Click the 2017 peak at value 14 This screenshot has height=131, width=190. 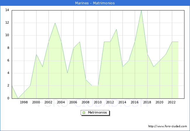tap(141, 10)
